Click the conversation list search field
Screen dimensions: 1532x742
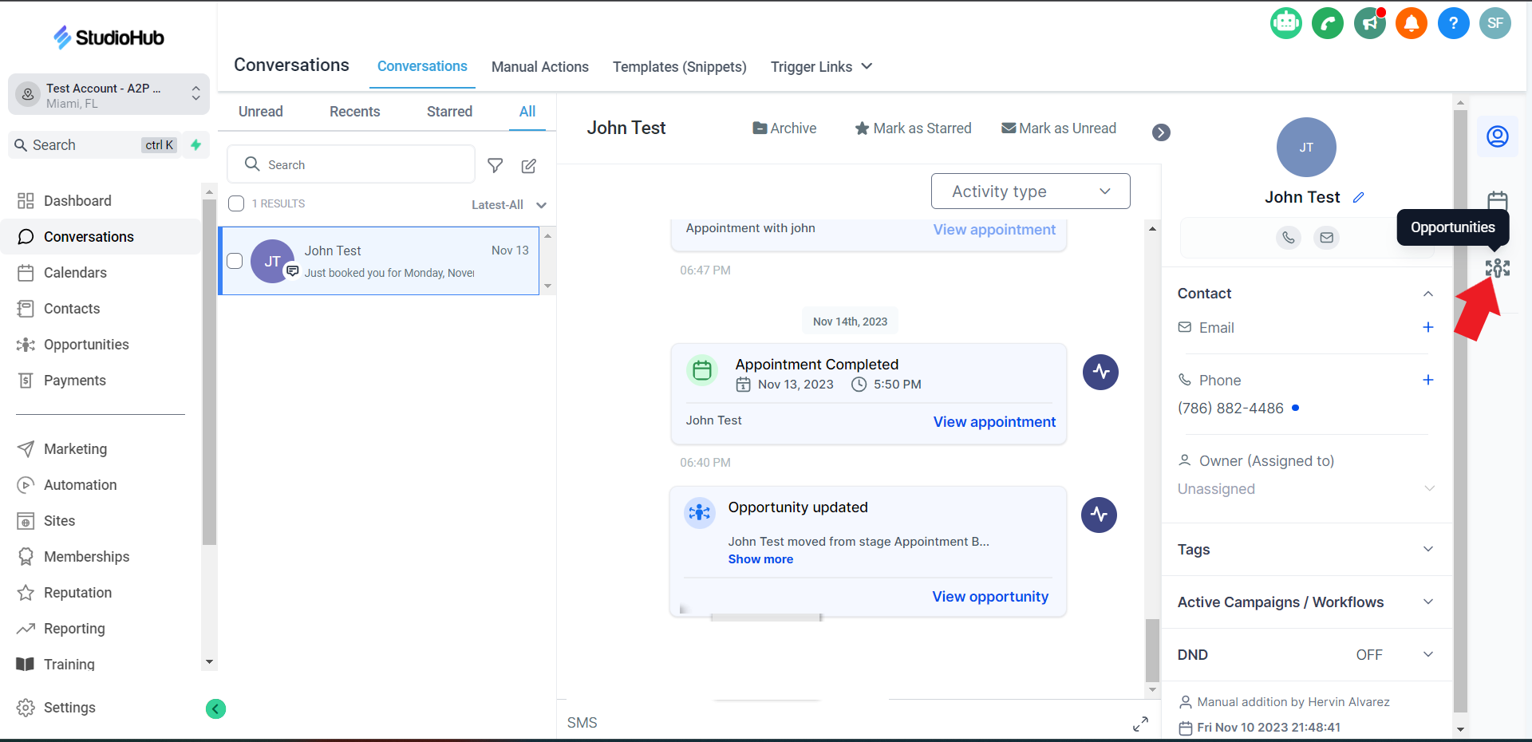click(x=351, y=164)
